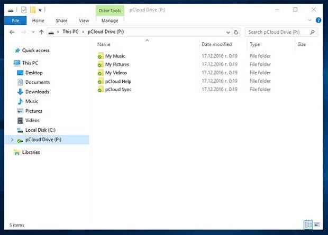Viewport: 328px width, 235px height.
Task: Open the recent locations dropdown
Action: pos(33,32)
